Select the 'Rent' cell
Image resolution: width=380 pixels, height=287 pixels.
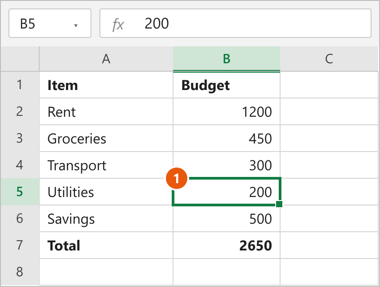[x=106, y=111]
